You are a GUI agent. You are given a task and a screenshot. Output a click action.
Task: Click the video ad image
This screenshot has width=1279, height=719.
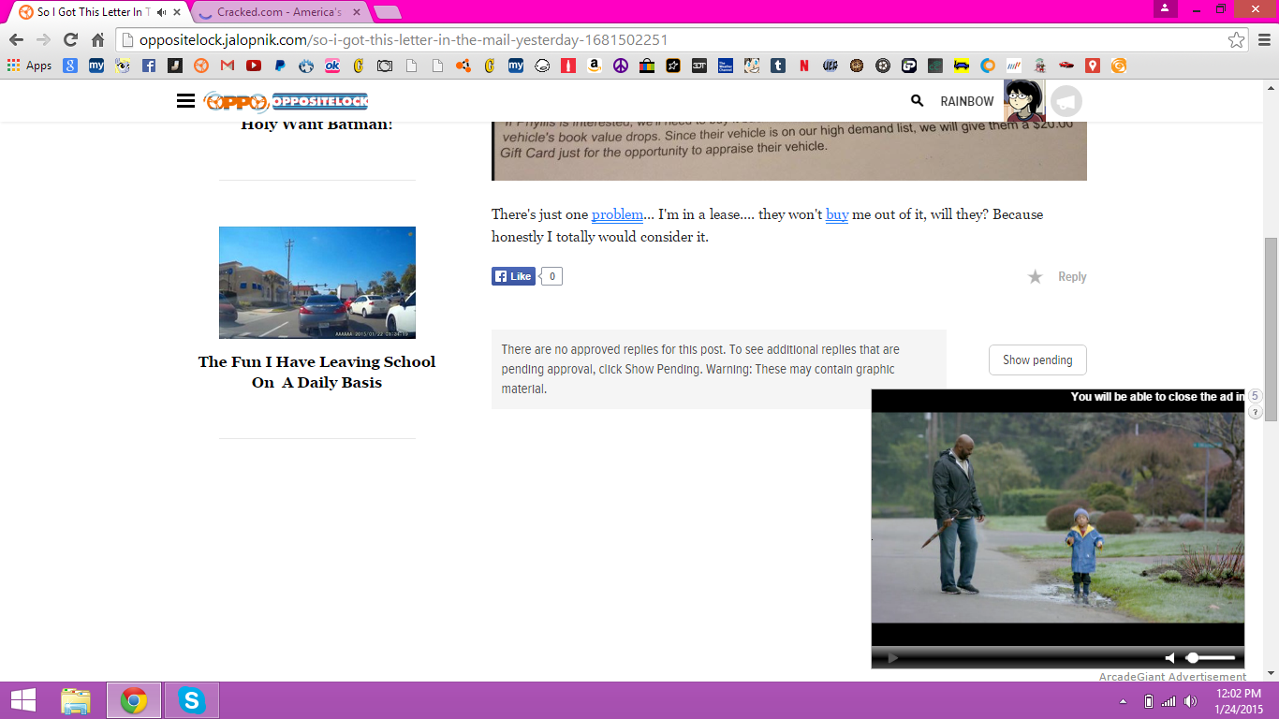1058,516
